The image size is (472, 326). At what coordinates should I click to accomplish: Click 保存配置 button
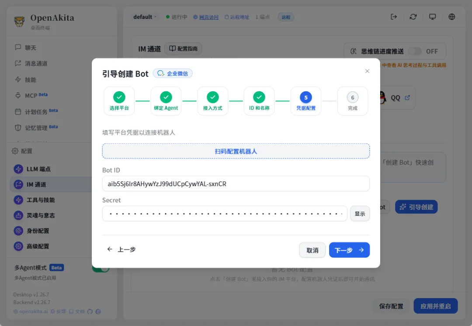coord(391,306)
